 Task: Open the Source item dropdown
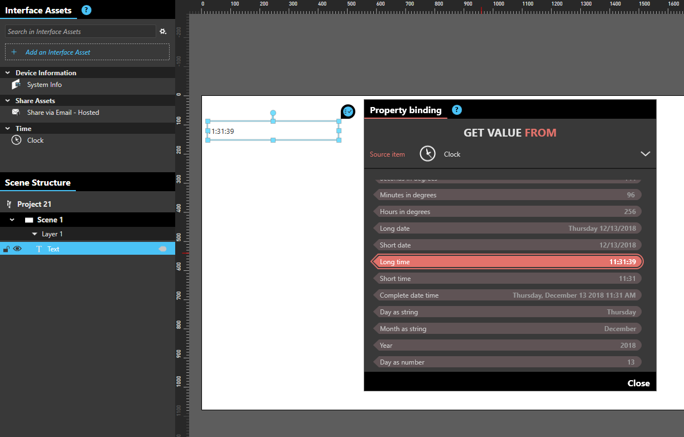pyautogui.click(x=646, y=154)
